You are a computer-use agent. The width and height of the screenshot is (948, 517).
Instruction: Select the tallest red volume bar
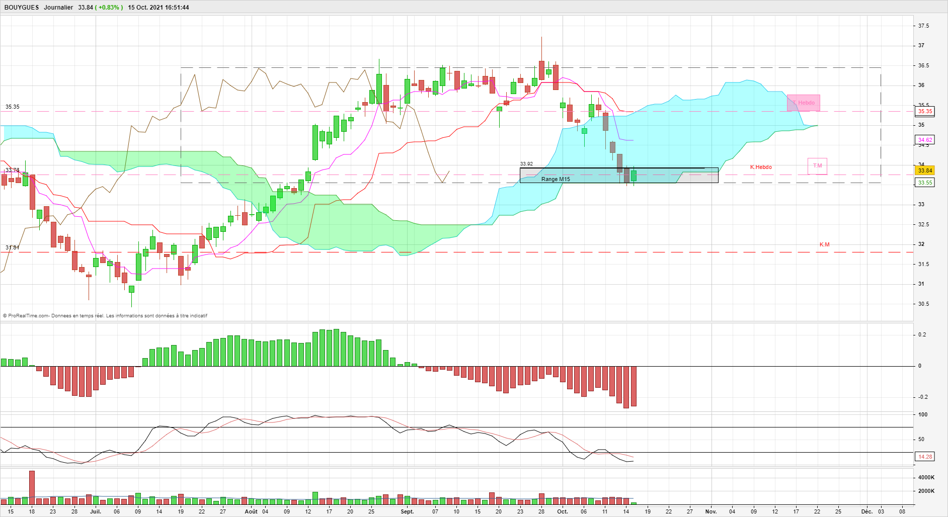[32, 487]
